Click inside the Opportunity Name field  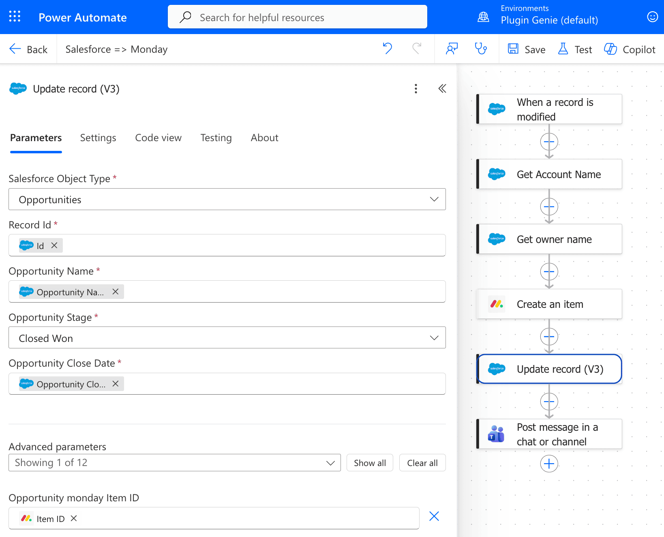pos(227,292)
